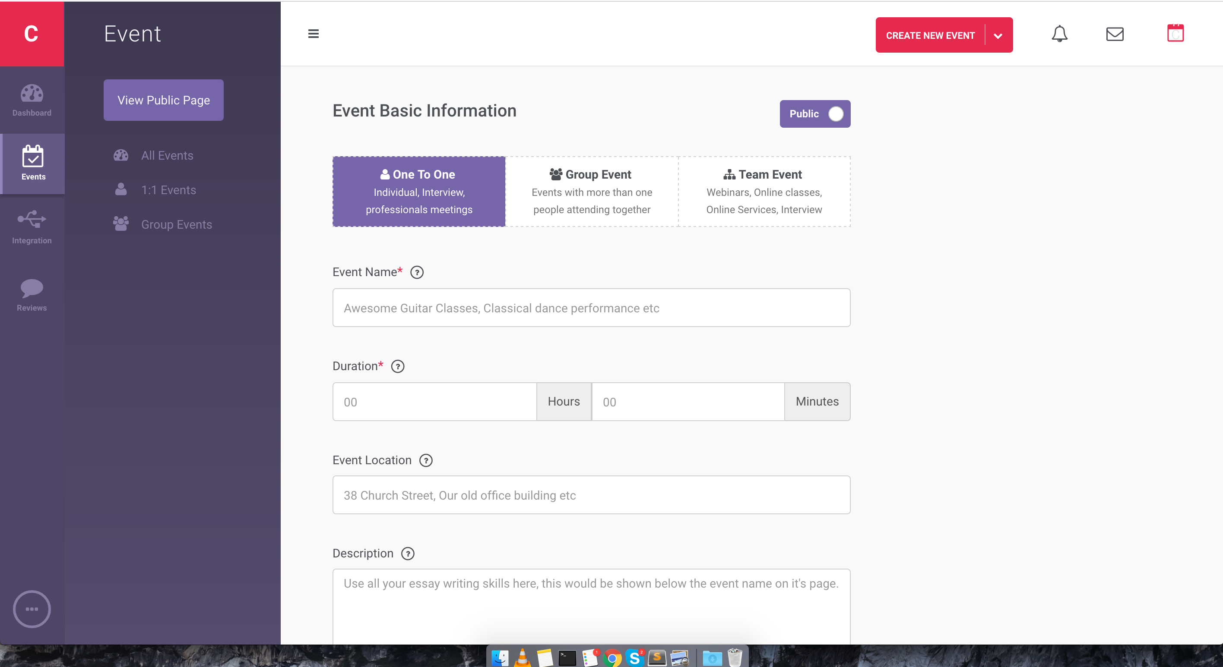Click the Create New Event button
Image resolution: width=1223 pixels, height=667 pixels.
(x=930, y=35)
